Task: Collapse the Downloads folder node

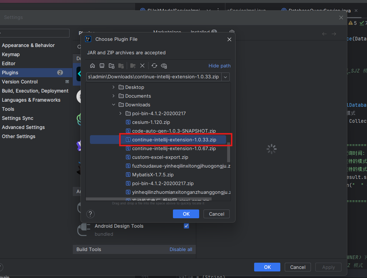Action: [114, 105]
